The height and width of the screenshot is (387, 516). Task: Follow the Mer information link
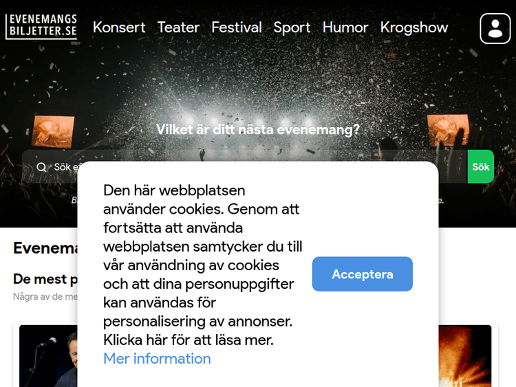157,358
